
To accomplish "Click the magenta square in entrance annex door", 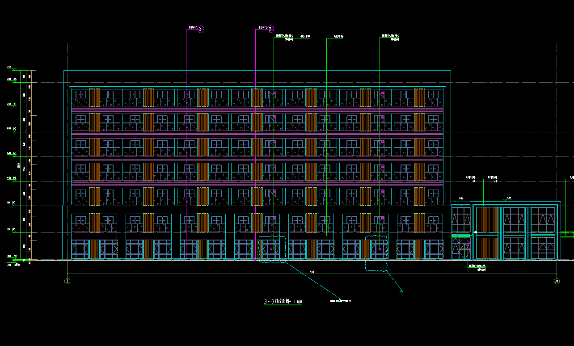I will (468, 245).
